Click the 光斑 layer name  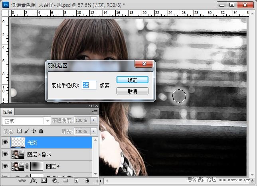[x=32, y=143]
